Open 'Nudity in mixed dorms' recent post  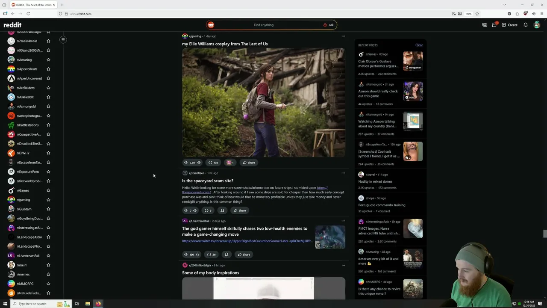point(375,181)
